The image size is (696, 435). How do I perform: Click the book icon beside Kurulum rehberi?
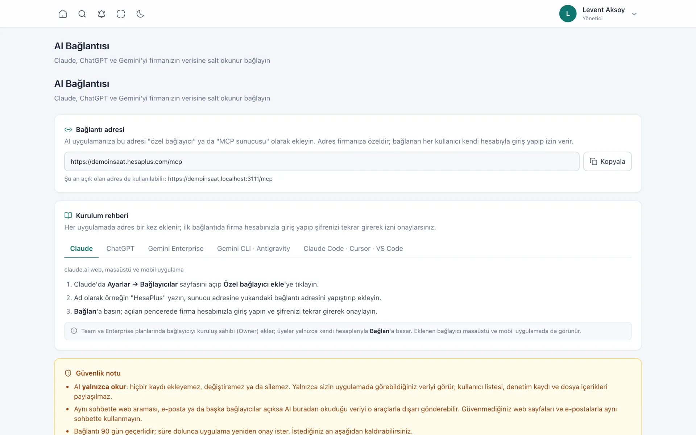tap(68, 215)
